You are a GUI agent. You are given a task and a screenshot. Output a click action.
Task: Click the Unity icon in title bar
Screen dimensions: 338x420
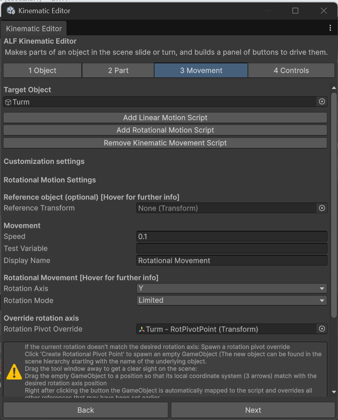(x=11, y=11)
